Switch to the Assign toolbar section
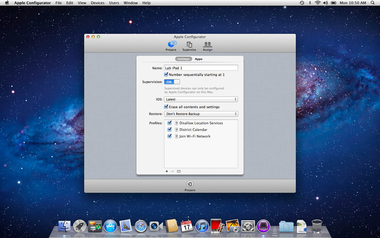The image size is (380, 238). [x=208, y=46]
